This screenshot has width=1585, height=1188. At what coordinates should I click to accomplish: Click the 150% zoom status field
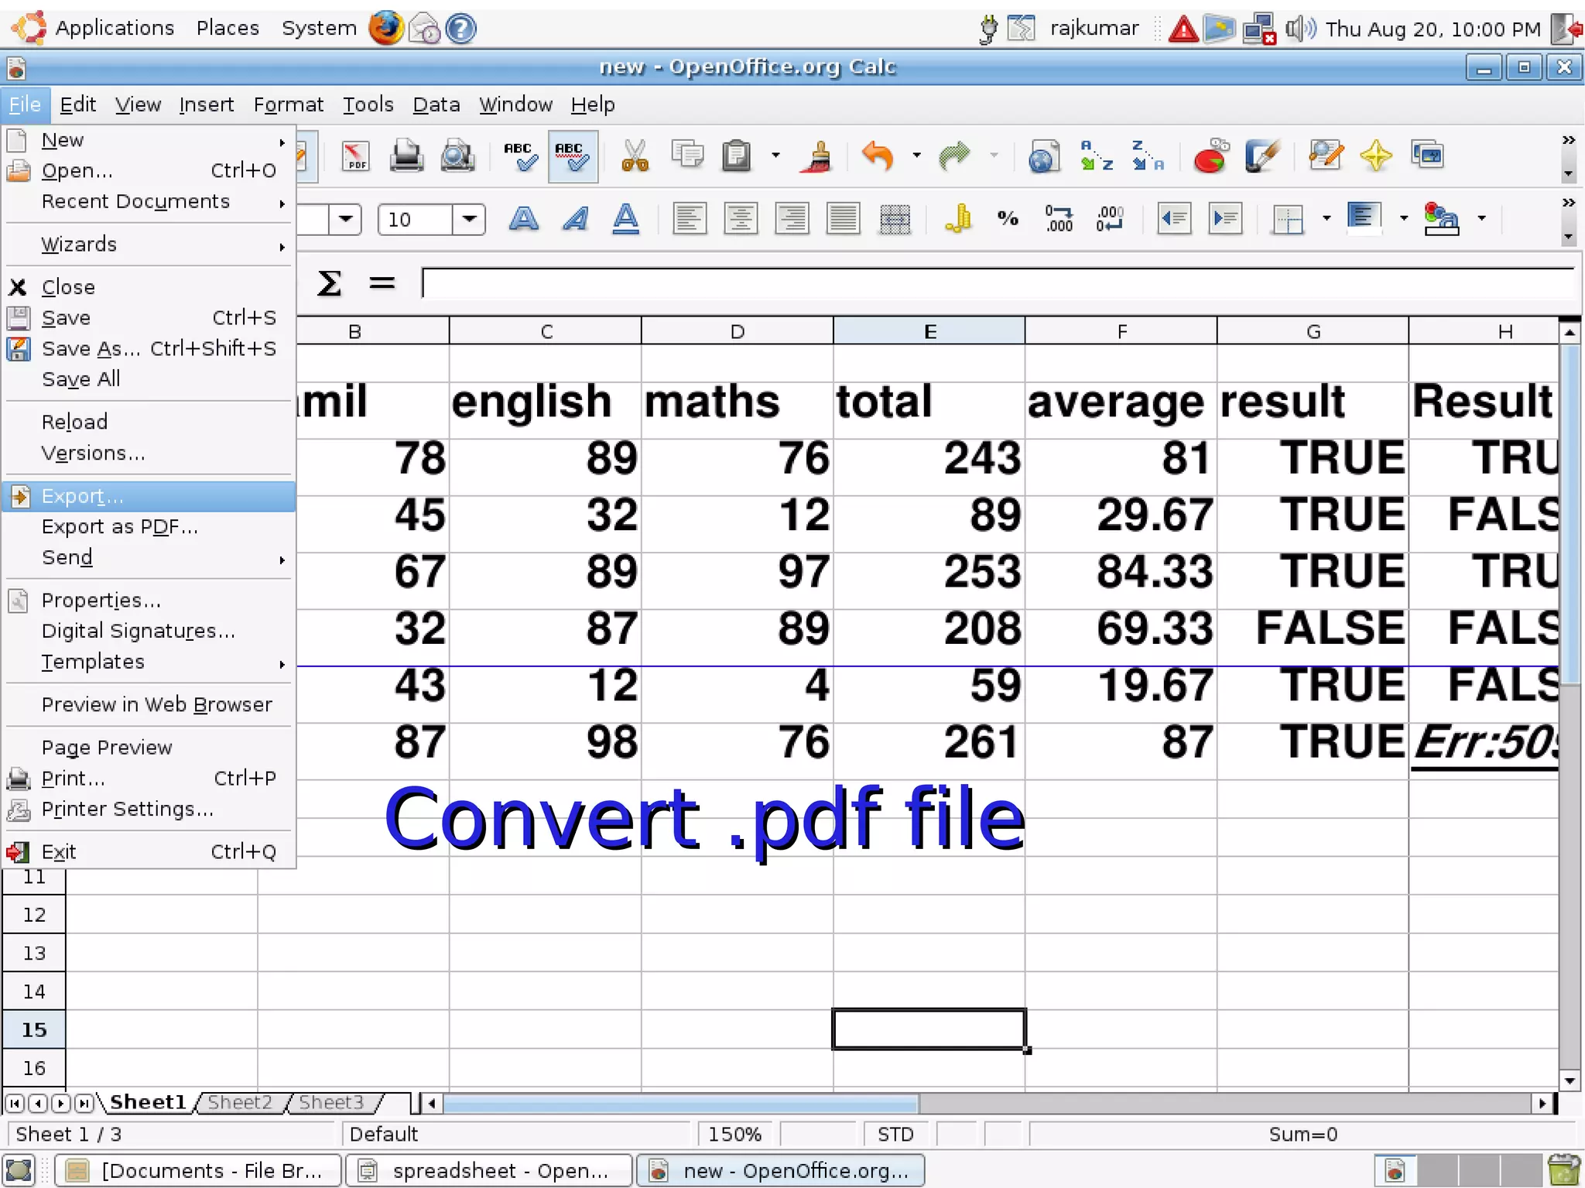coord(736,1135)
